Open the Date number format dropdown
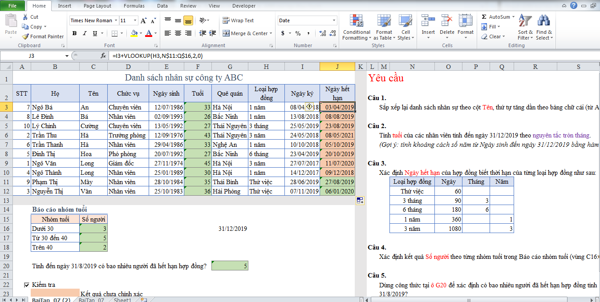The width and height of the screenshot is (600, 302). pyautogui.click(x=334, y=20)
